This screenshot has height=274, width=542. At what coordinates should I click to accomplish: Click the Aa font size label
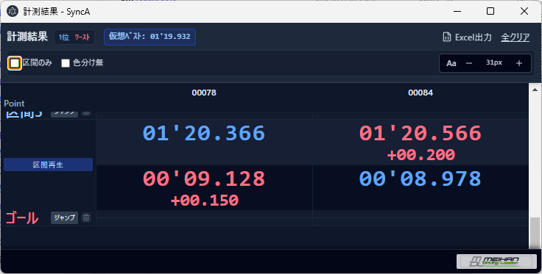pyautogui.click(x=451, y=63)
